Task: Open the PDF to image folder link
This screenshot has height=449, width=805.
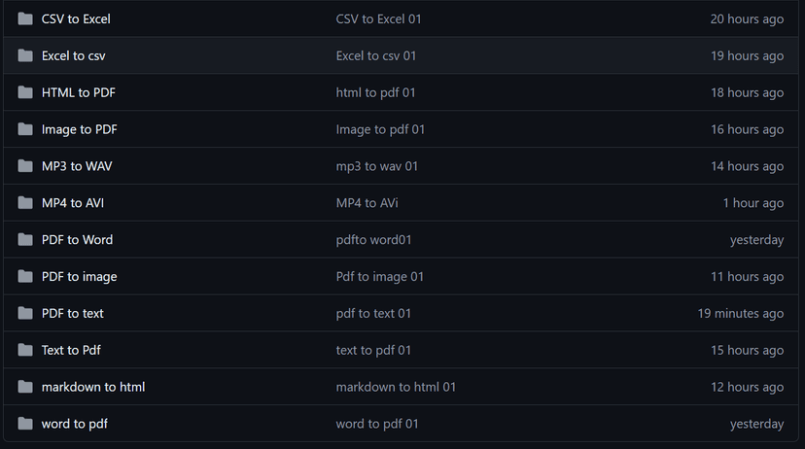Action: pos(79,277)
